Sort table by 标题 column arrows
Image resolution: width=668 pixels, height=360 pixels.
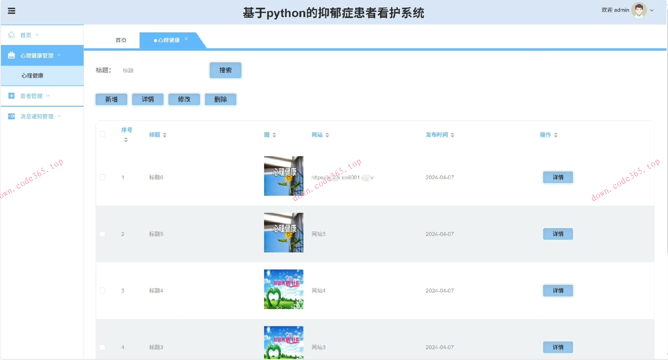click(165, 135)
